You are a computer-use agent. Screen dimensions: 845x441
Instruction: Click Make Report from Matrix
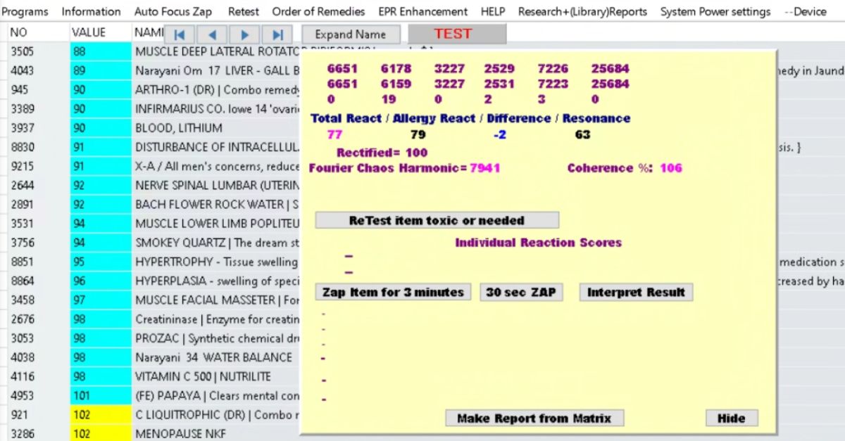pos(534,418)
